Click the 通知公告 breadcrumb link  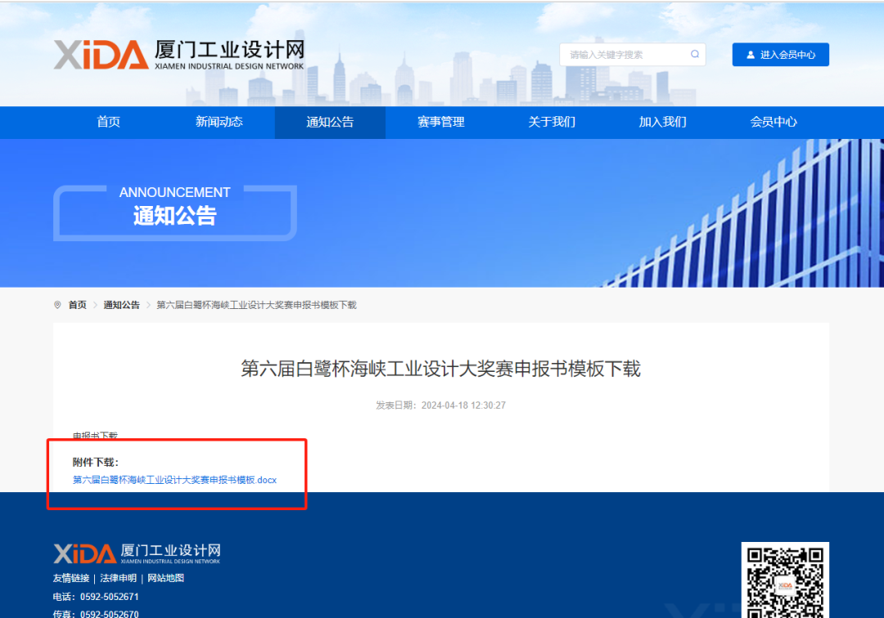point(121,305)
